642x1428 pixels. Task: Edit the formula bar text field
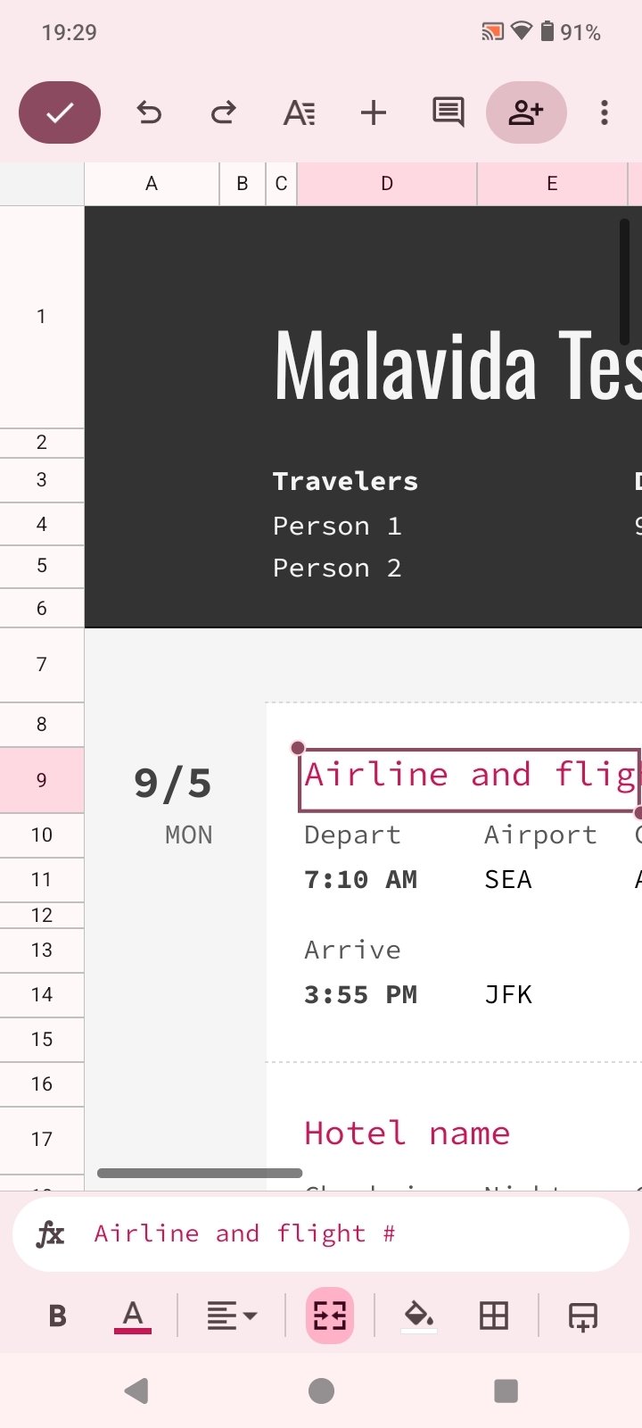[348, 1233]
